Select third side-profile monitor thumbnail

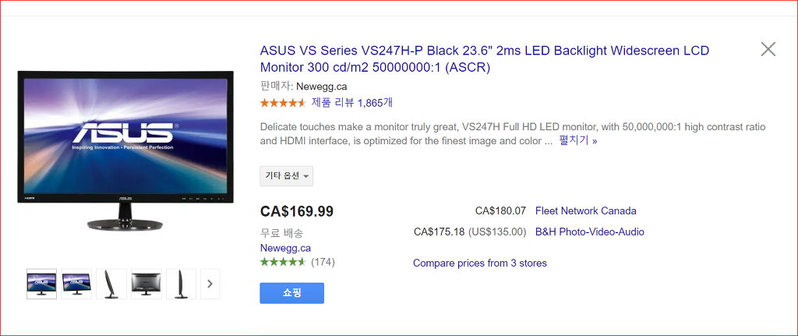pyautogui.click(x=111, y=284)
